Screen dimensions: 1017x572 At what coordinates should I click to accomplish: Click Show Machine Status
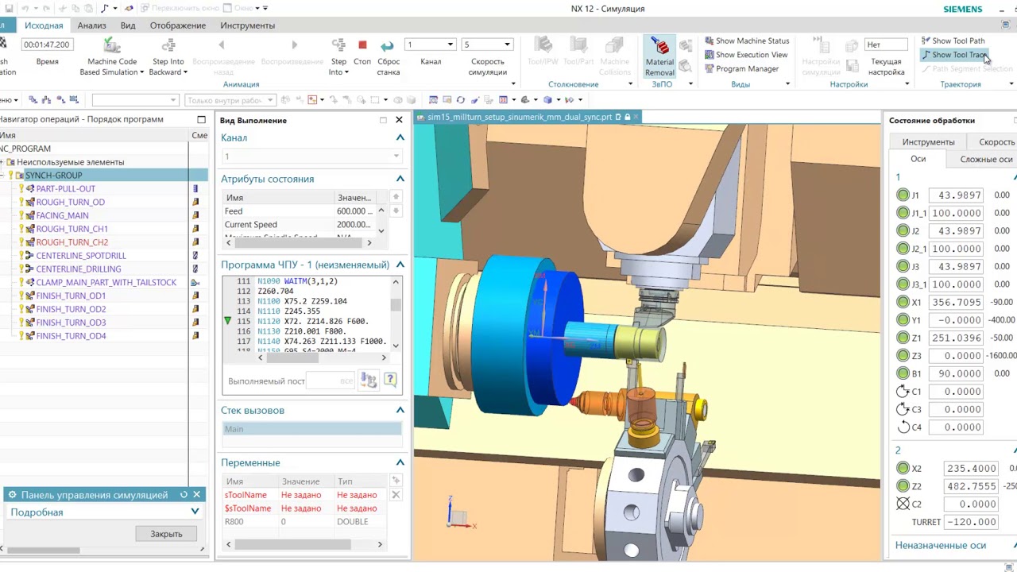click(746, 41)
